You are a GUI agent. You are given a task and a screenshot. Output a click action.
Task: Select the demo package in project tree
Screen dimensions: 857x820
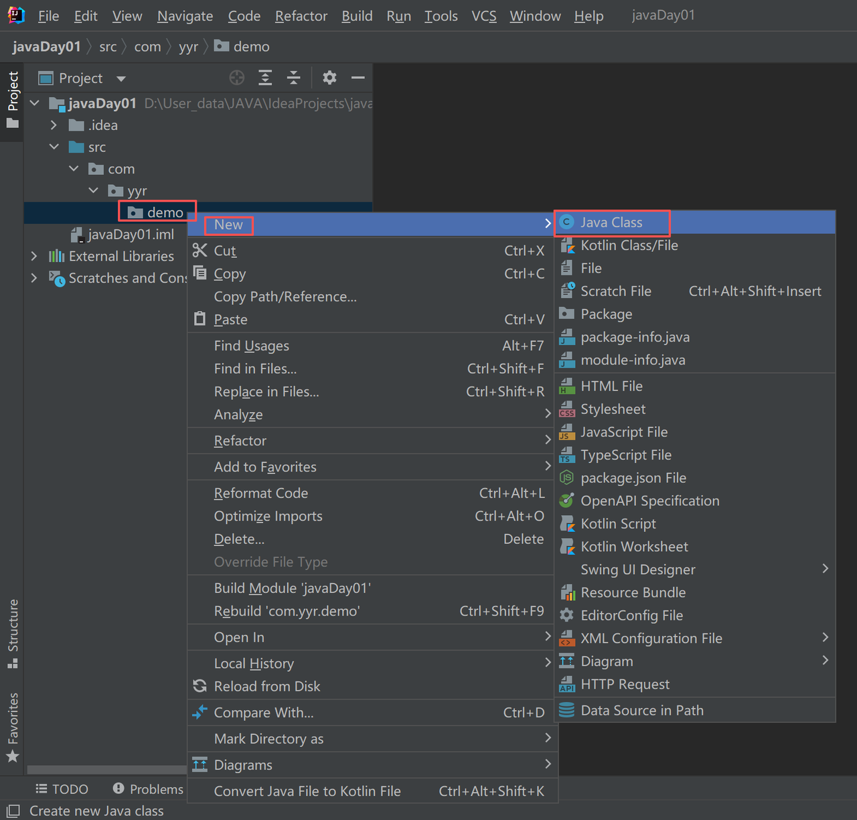click(165, 212)
